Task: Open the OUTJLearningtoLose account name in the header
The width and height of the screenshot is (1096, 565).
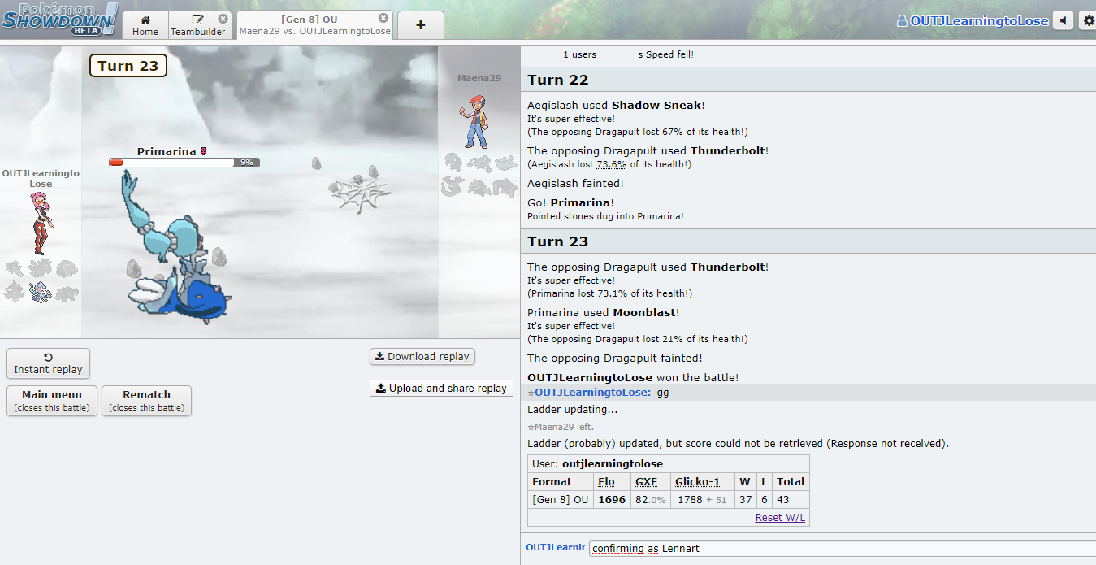Action: 973,21
